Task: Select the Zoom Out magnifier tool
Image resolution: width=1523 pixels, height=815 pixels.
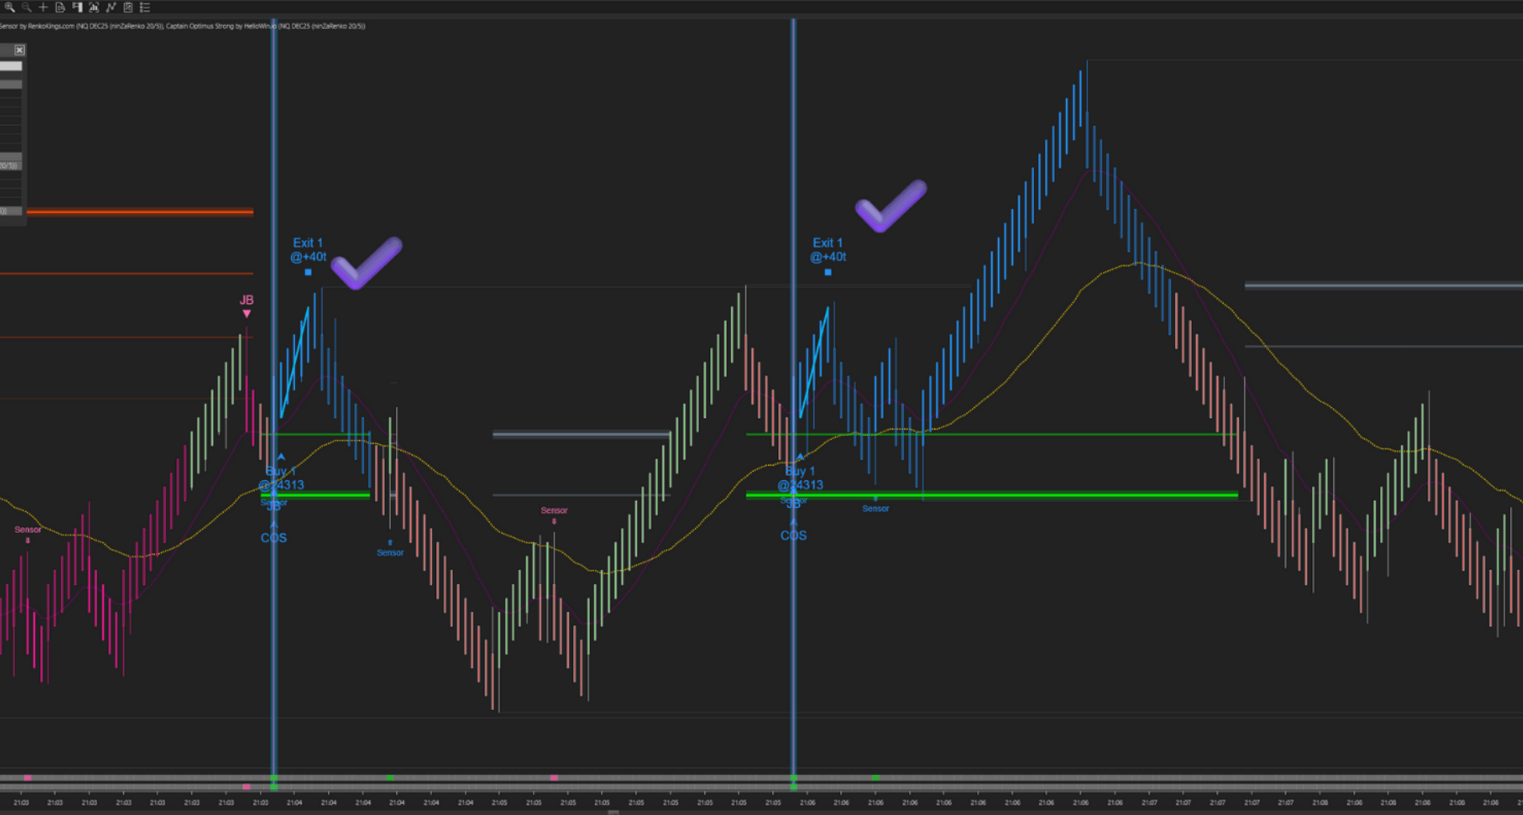Action: coord(26,7)
